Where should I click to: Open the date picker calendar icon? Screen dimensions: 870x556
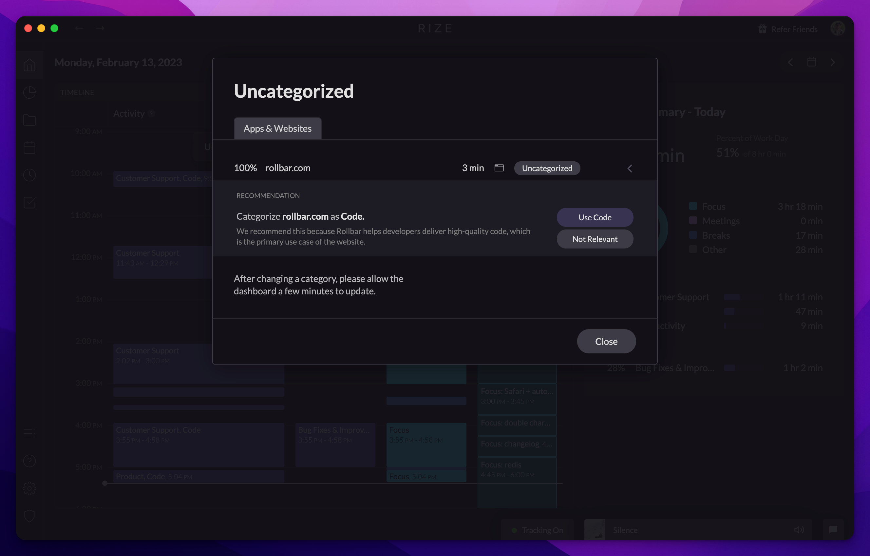[811, 62]
